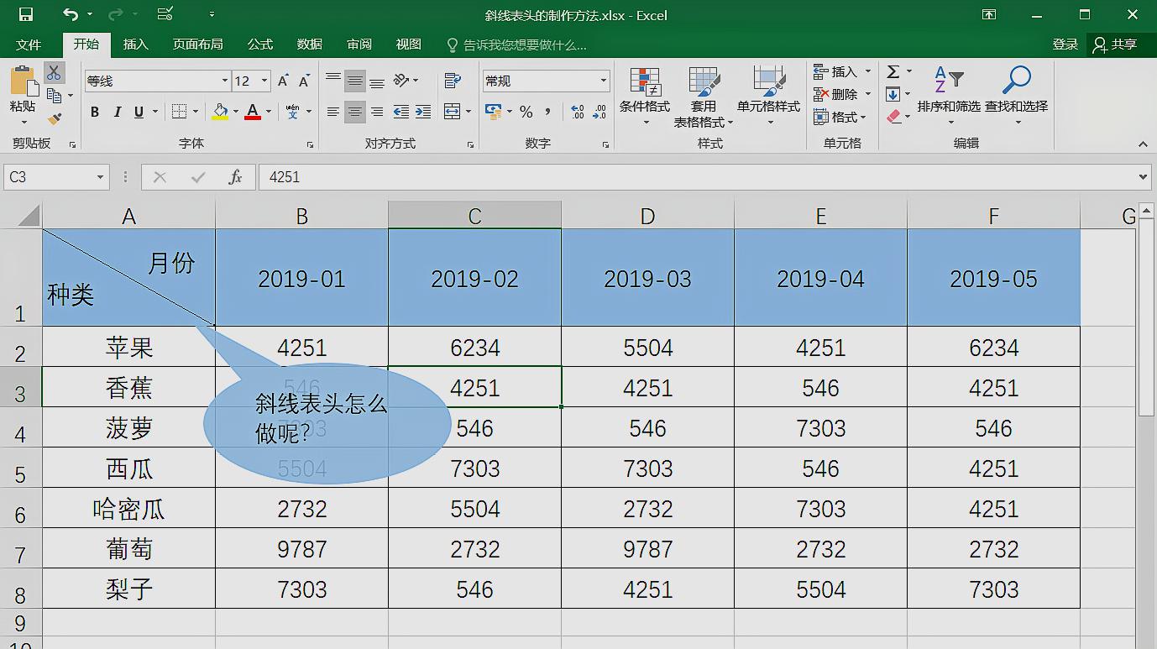Rotate text with the orientation icon

coord(401,81)
